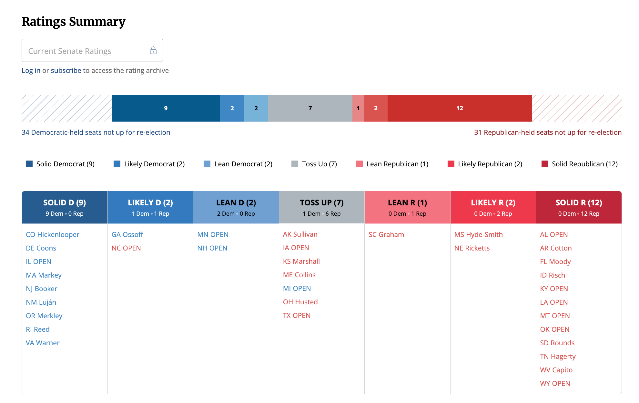Image resolution: width=639 pixels, height=403 pixels.
Task: Click the Likely Republican legend swatch
Action: pos(451,164)
